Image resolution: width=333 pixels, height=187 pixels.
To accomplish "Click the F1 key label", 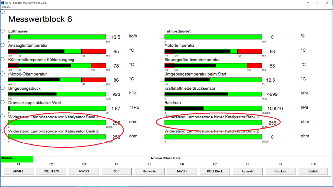I will point(18,164).
